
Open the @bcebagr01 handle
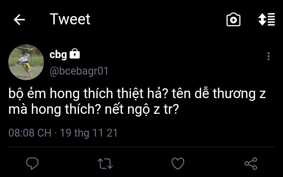[x=79, y=71]
